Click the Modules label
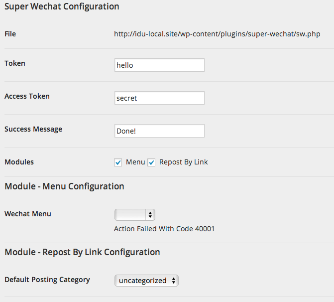The image size is (334, 302). (19, 162)
